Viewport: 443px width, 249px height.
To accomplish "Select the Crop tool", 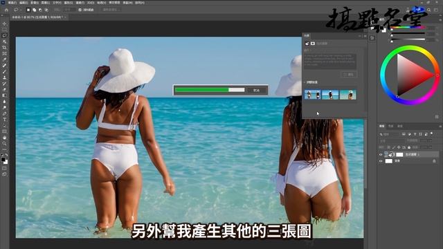I will 4,48.
